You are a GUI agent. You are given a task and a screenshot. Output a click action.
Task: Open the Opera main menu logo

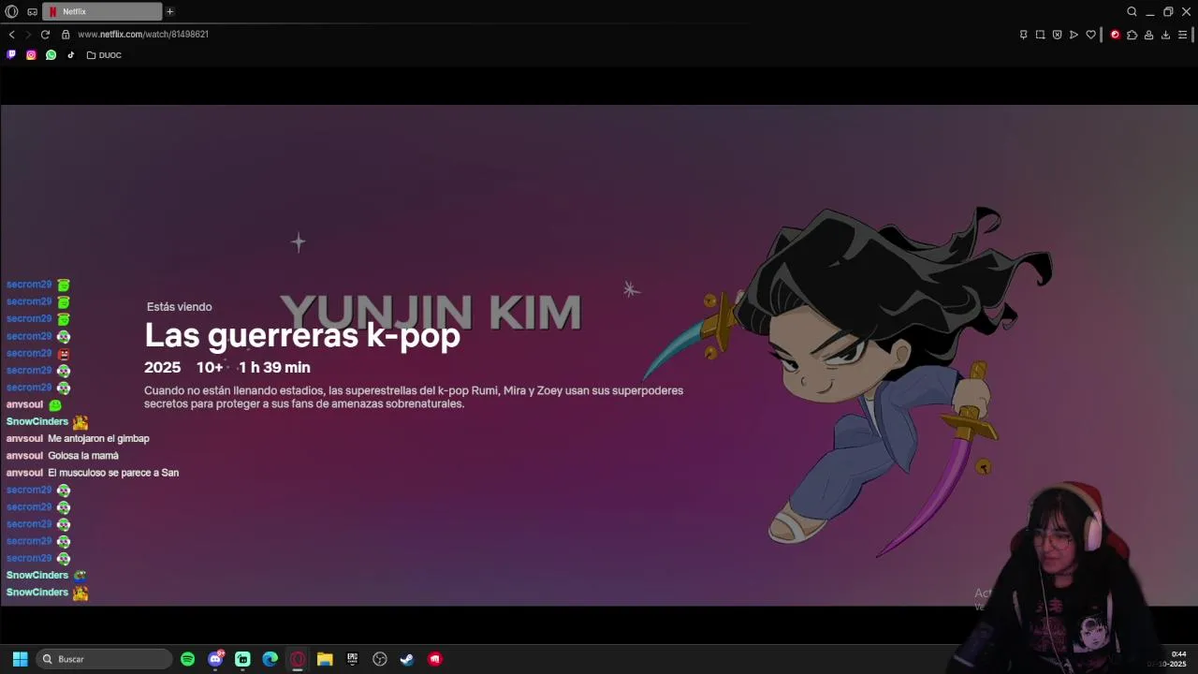11,11
